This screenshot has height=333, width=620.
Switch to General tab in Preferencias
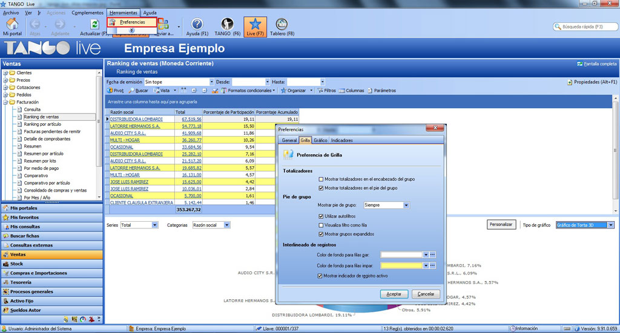289,140
